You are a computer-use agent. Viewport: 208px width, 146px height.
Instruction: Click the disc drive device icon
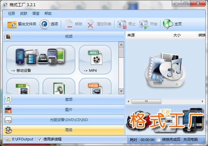tap(8, 120)
